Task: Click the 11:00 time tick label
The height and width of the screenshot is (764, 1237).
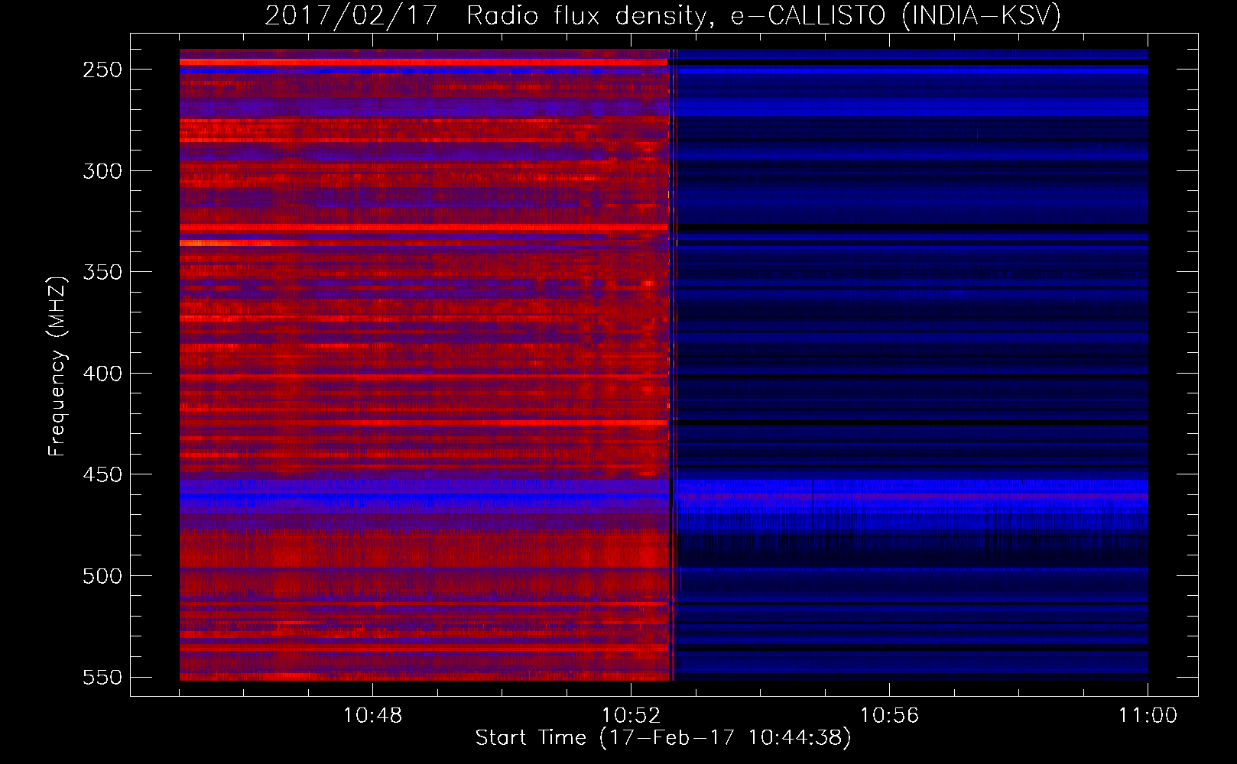Action: click(x=1148, y=716)
